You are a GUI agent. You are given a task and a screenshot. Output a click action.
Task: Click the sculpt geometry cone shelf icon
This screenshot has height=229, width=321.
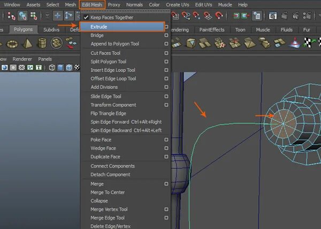[295, 43]
